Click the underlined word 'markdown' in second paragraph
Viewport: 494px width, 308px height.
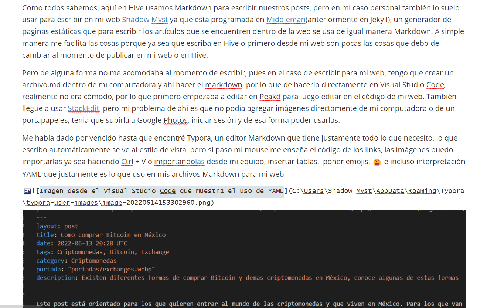(x=224, y=85)
